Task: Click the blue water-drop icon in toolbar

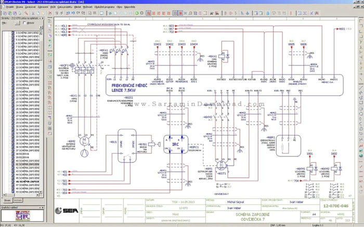Action: [268, 13]
